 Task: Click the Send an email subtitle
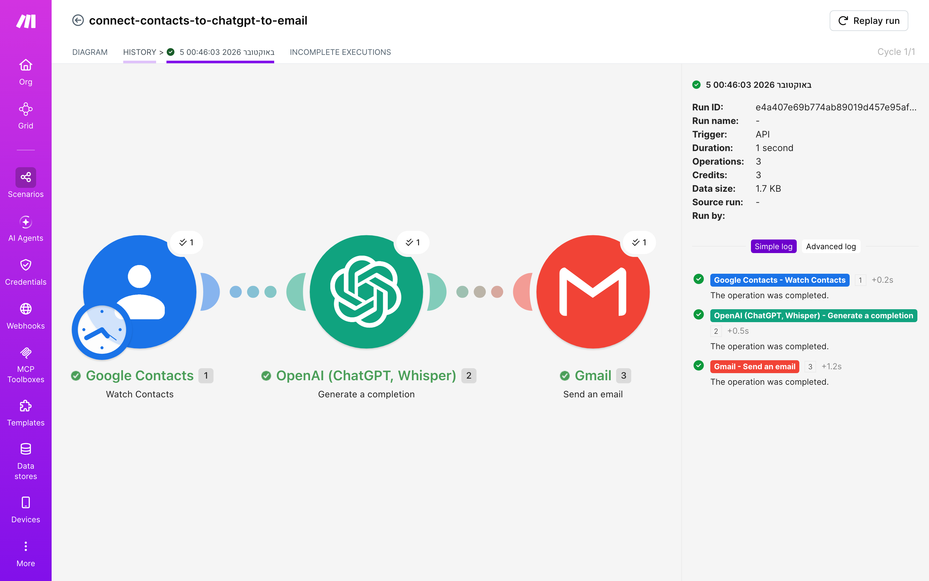(x=593, y=394)
